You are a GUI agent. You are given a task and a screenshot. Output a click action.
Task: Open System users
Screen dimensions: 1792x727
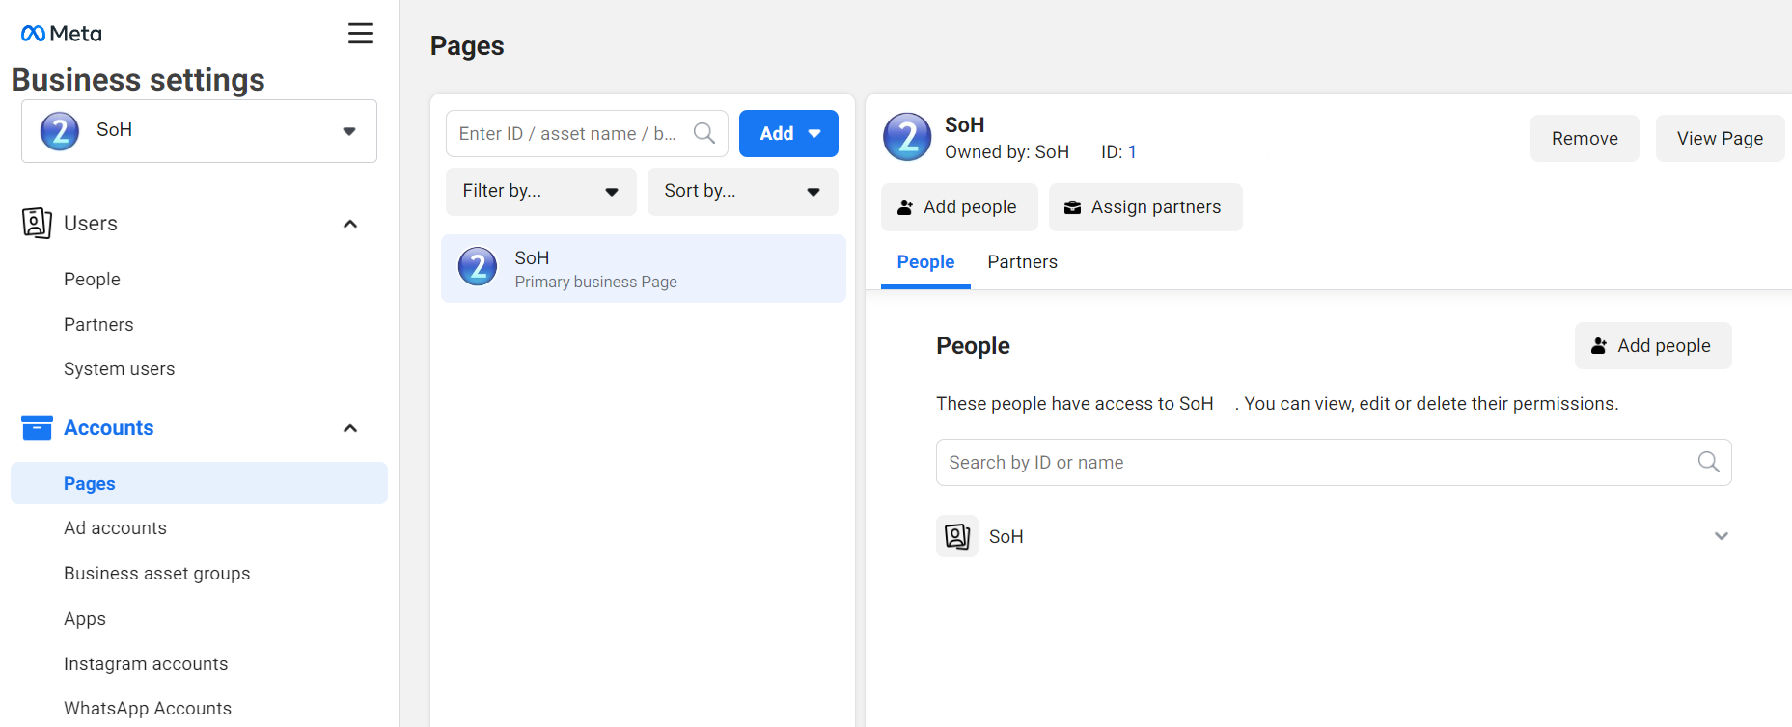click(120, 369)
